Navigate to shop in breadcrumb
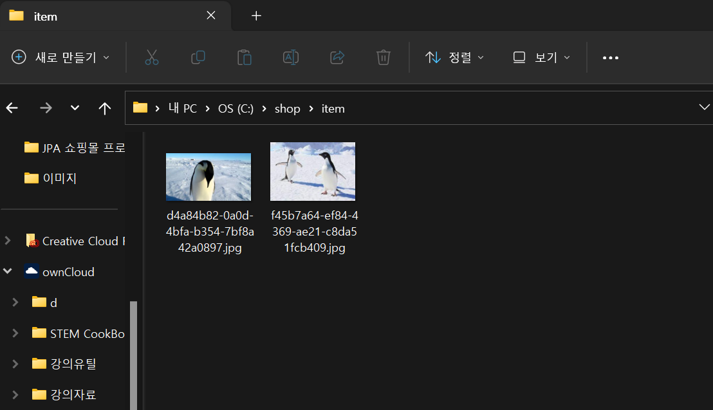 pos(288,108)
